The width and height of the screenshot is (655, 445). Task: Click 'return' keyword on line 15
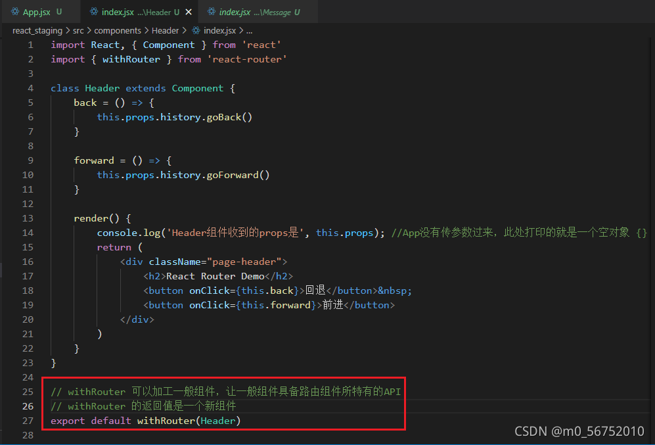(114, 247)
